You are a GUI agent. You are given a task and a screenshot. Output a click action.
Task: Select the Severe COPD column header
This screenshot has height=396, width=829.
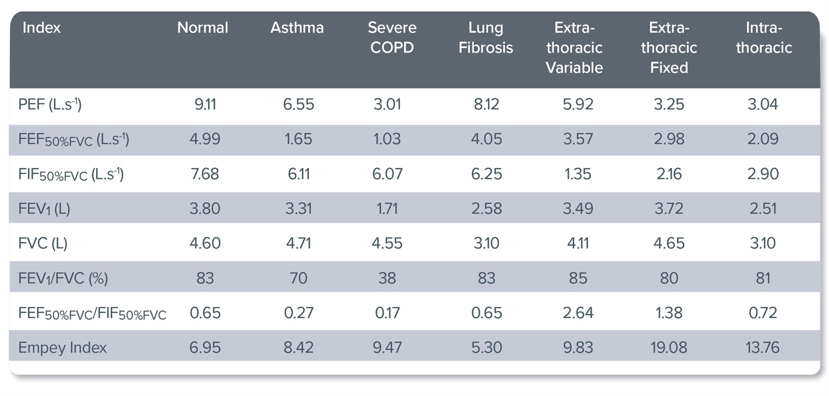coord(392,38)
